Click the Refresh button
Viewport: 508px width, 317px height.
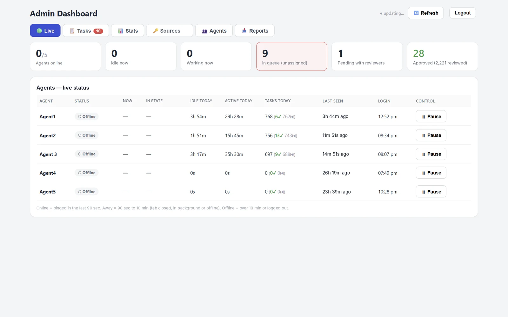click(x=426, y=13)
